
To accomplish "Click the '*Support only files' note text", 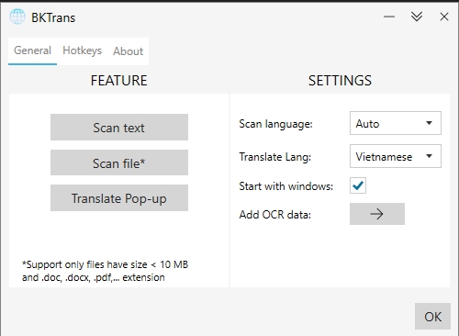I will 105,271.
